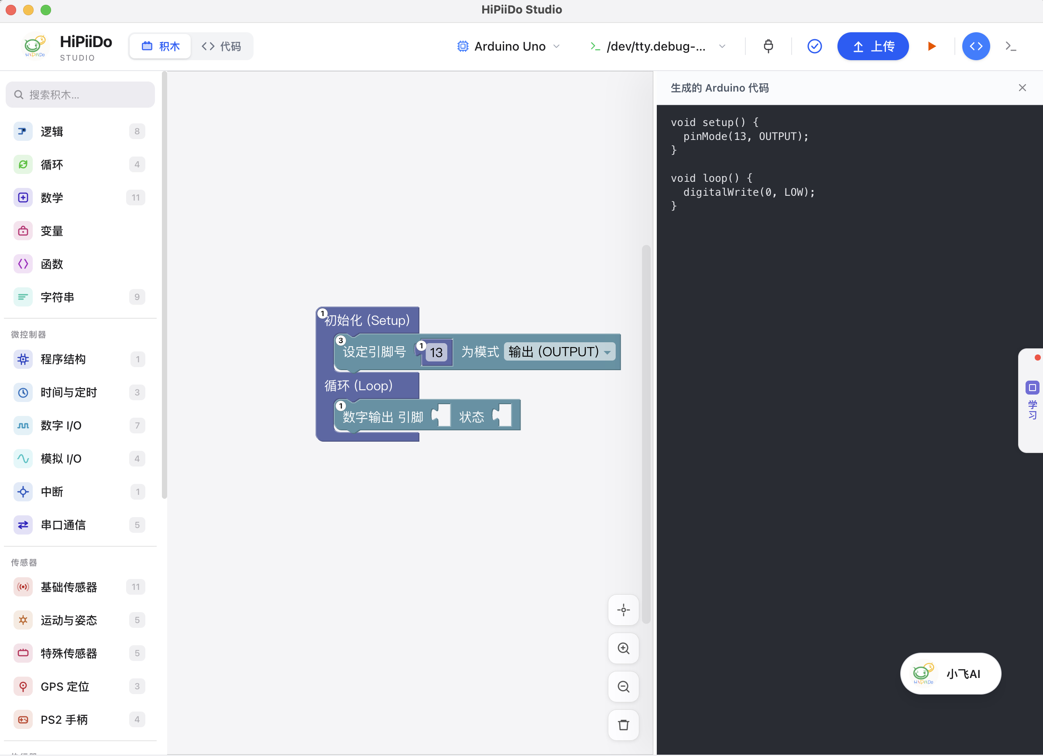The height and width of the screenshot is (756, 1043).
Task: Click the 生成的 Arduino 代码 panel title
Action: coord(719,88)
